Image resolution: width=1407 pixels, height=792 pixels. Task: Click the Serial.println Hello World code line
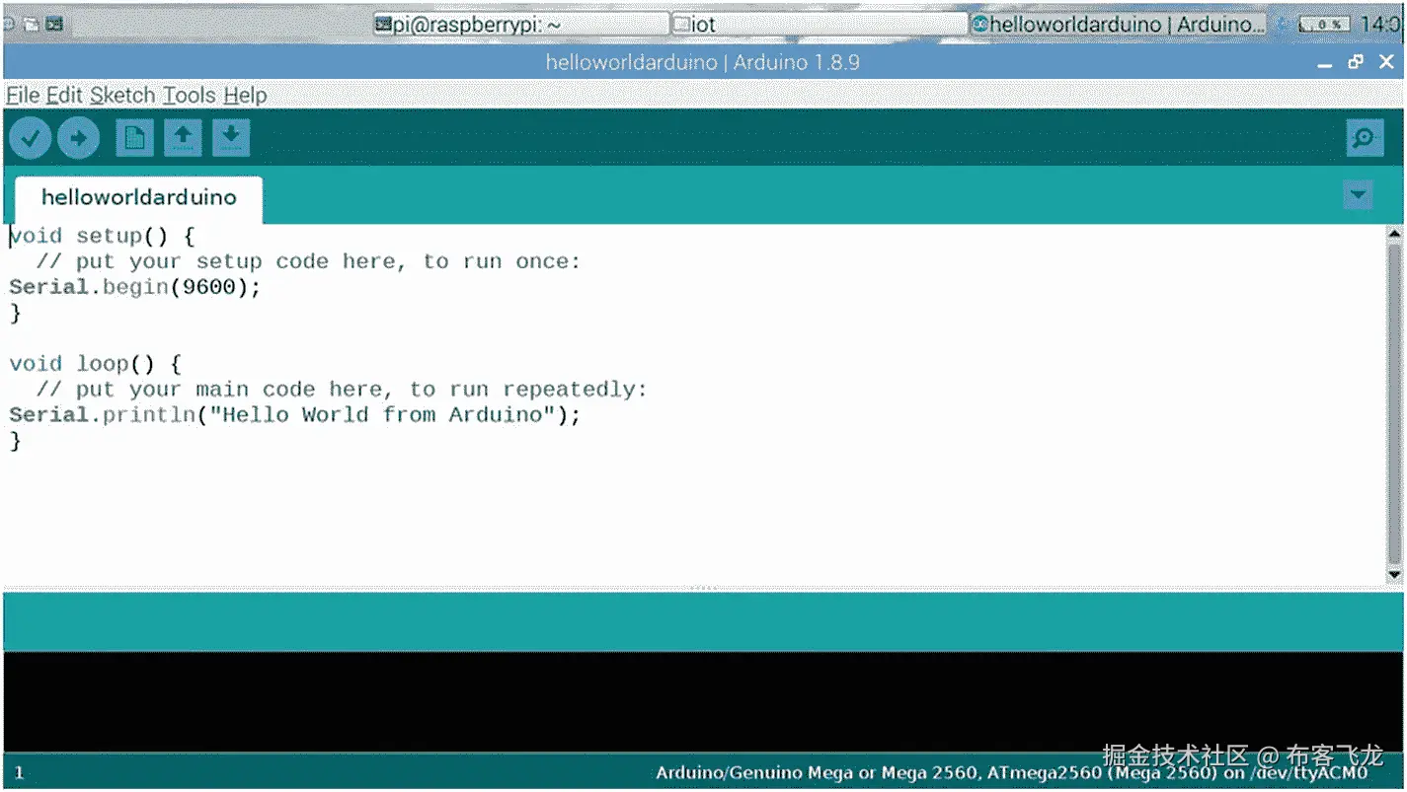tap(294, 414)
